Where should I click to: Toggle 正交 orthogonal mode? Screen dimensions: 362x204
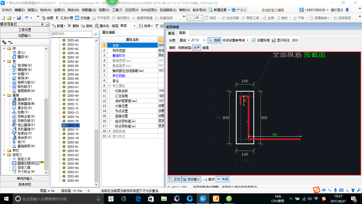174,179
